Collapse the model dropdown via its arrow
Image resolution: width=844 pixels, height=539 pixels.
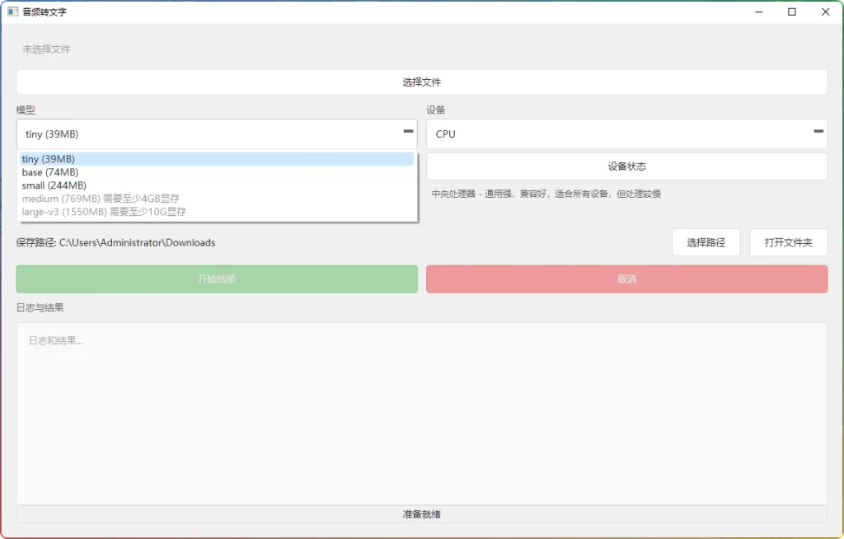pyautogui.click(x=406, y=133)
